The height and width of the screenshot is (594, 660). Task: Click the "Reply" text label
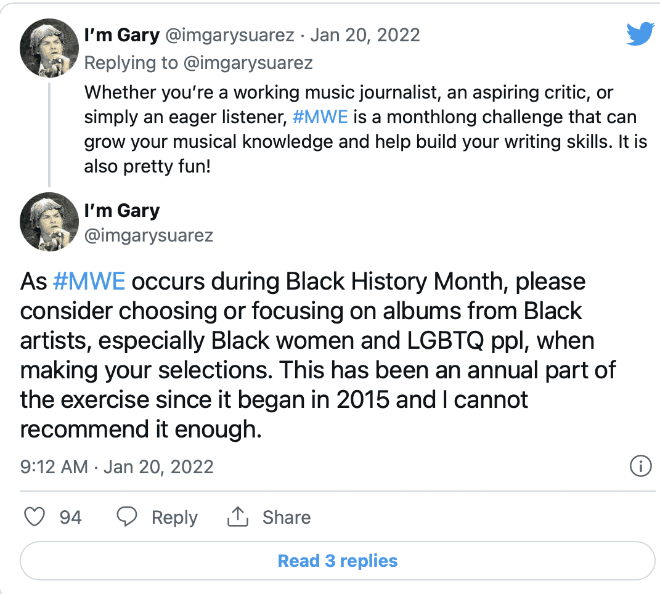click(174, 517)
